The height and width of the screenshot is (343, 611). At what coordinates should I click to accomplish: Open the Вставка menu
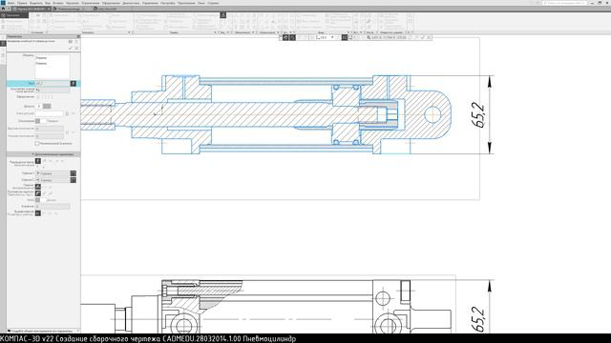58,3
